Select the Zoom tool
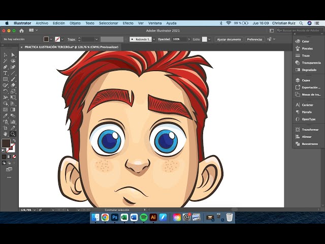The width and height of the screenshot is (325, 244). pos(13,134)
